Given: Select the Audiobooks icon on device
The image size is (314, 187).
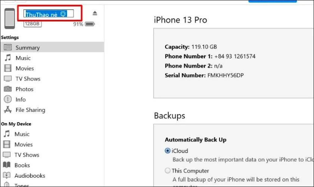Looking at the screenshot, I should [7, 175].
